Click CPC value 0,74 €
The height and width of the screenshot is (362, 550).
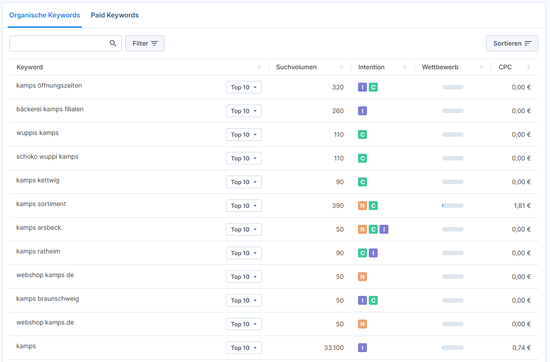coord(522,348)
